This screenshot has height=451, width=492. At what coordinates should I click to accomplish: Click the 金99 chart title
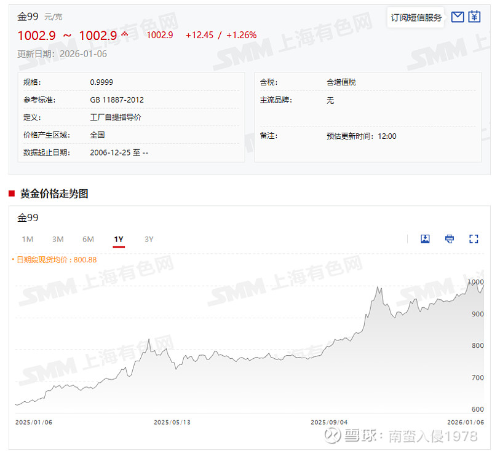click(x=29, y=218)
